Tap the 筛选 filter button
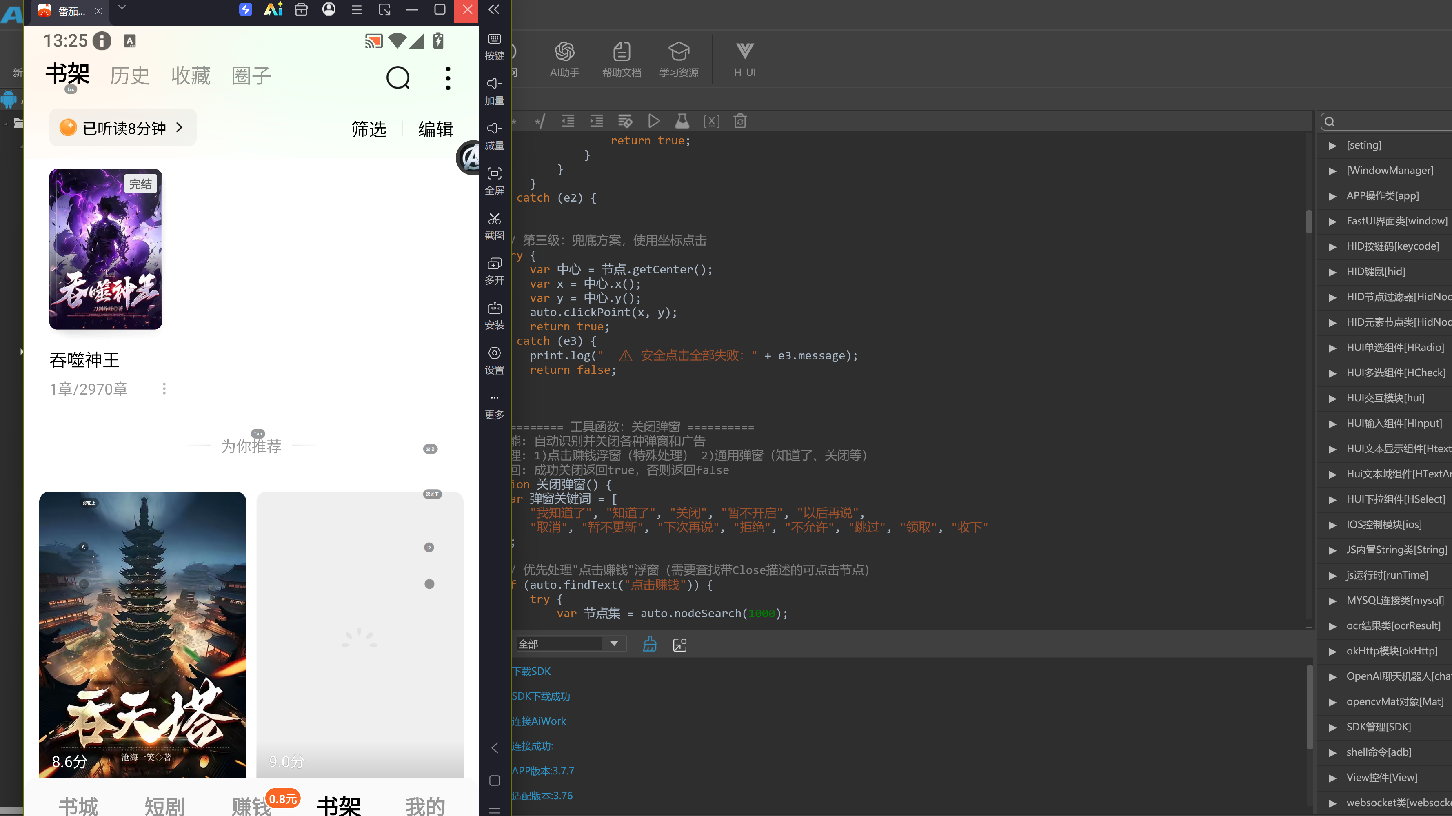This screenshot has width=1452, height=816. click(x=369, y=129)
